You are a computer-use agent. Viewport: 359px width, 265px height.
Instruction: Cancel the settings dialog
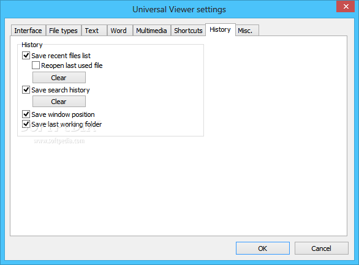coord(322,248)
